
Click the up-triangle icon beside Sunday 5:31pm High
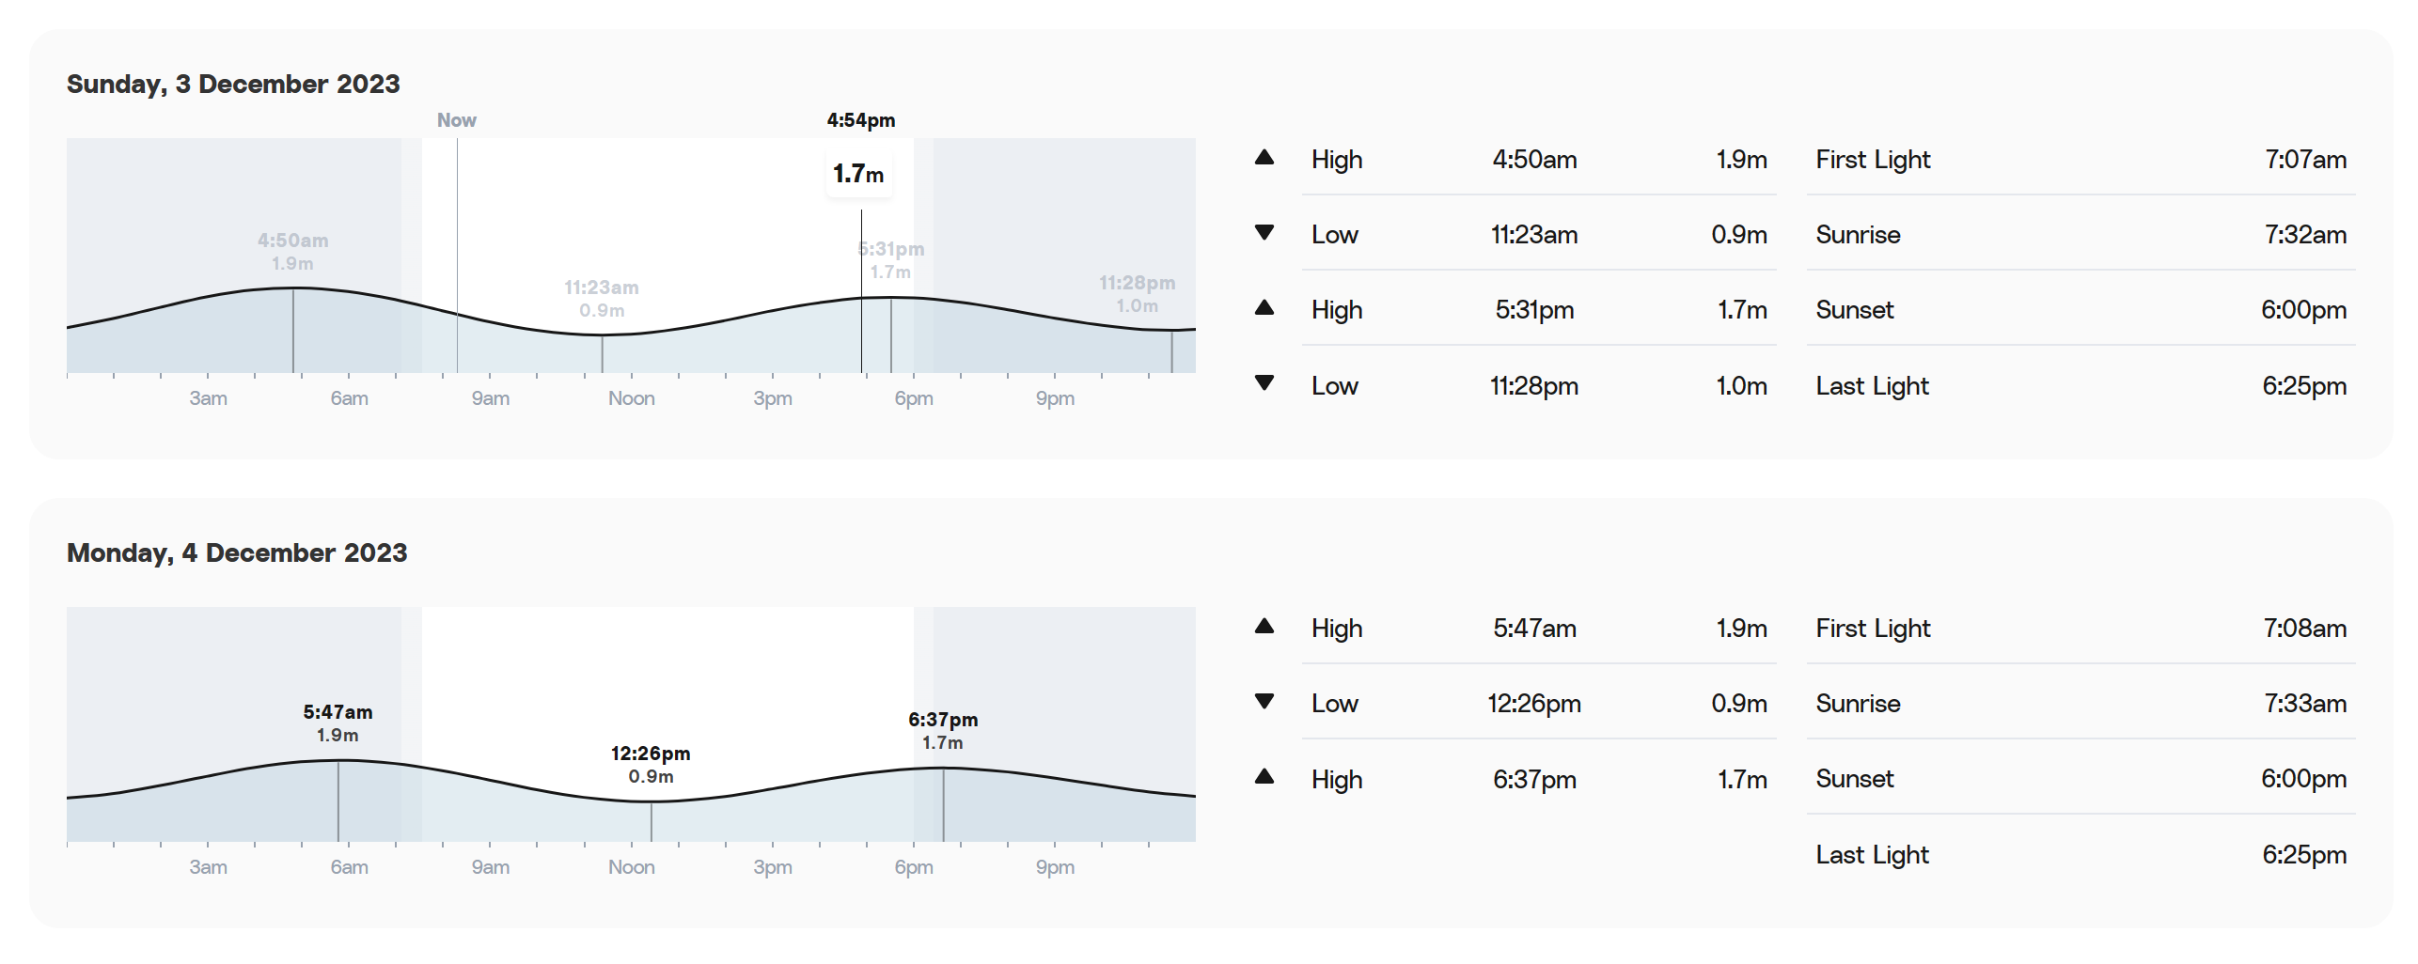pos(1264,308)
